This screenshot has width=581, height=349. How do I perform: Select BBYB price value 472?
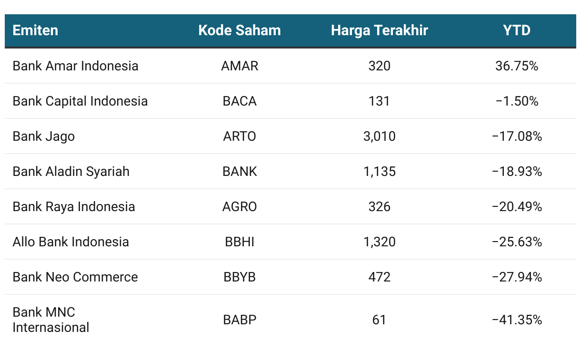pyautogui.click(x=380, y=277)
